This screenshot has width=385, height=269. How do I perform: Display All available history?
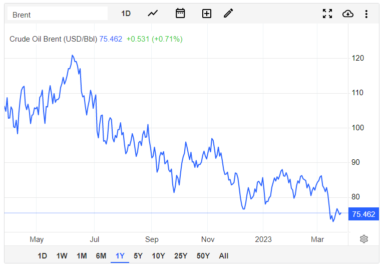(x=224, y=256)
